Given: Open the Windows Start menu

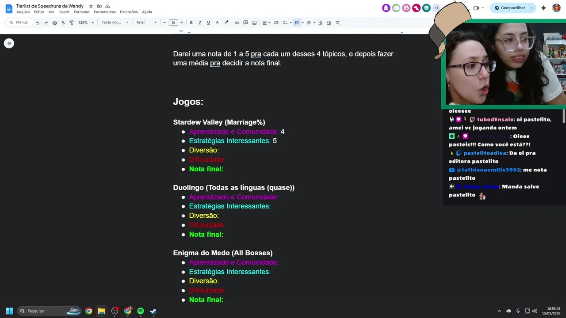Looking at the screenshot, I should pyautogui.click(x=9, y=311).
